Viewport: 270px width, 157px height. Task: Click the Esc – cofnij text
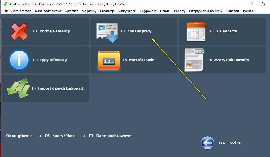230,143
